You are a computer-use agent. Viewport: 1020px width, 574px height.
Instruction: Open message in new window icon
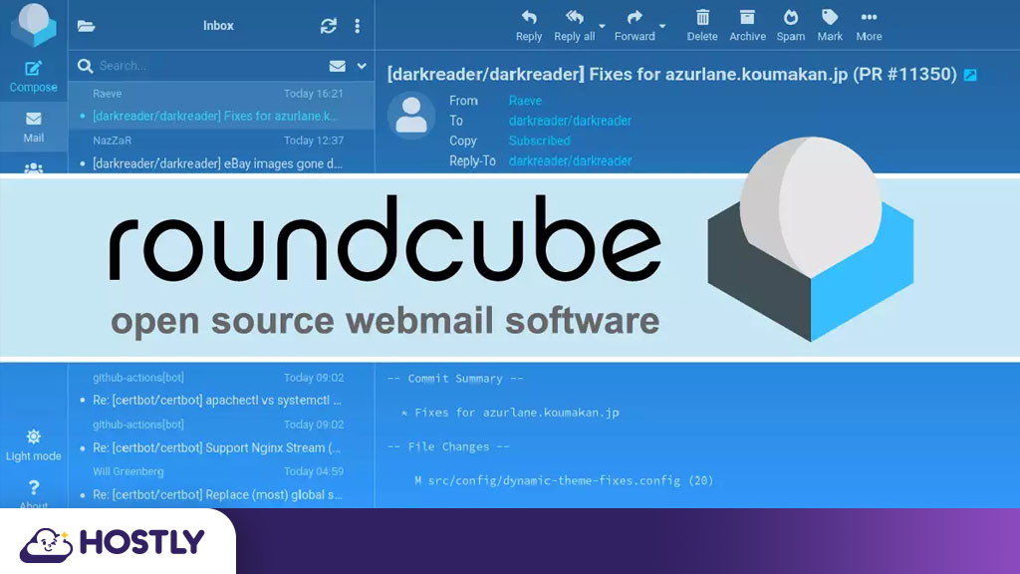[970, 76]
